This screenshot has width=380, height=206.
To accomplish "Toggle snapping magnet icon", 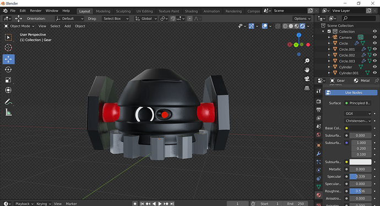I will (172, 19).
